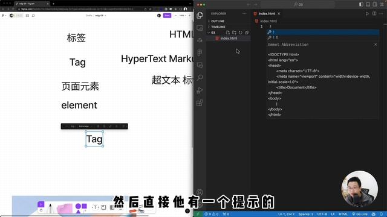Collapse all folders in Explorer
Image resolution: width=387 pixels, height=217 pixels.
tap(247, 33)
